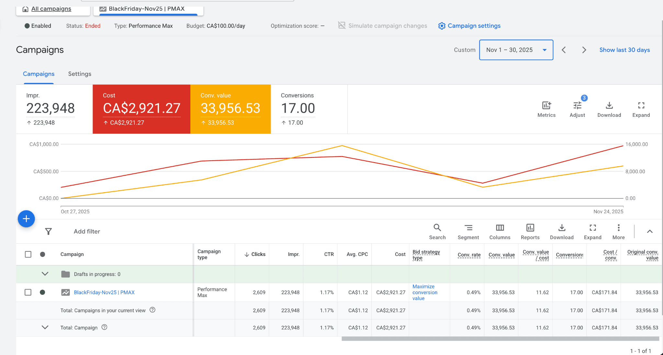Expand the Drafts in progress section

45,274
